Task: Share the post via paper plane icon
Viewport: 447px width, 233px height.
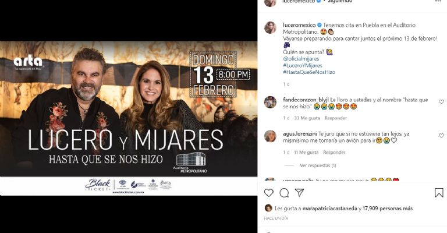Action: click(x=299, y=193)
